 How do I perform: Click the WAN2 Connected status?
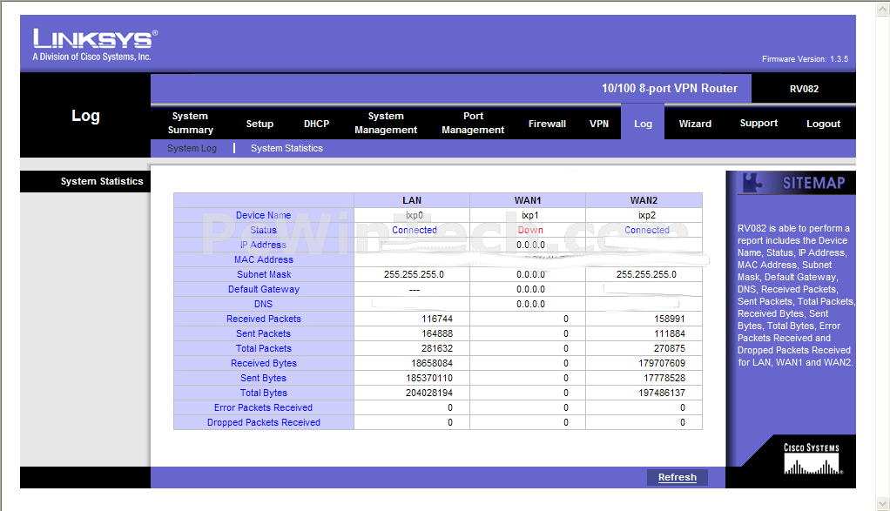pos(647,231)
